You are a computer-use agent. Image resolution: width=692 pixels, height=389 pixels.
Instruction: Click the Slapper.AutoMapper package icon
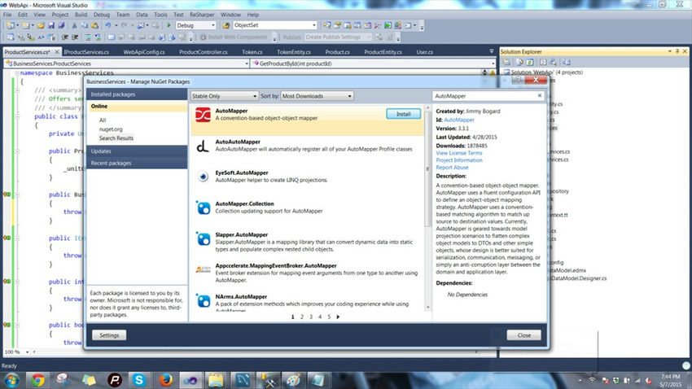pyautogui.click(x=203, y=238)
